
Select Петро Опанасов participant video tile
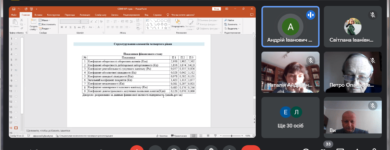pyautogui.click(x=353, y=72)
